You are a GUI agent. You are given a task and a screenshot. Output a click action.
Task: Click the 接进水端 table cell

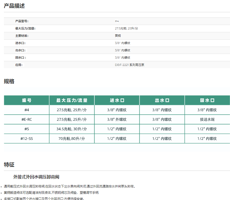207,120
